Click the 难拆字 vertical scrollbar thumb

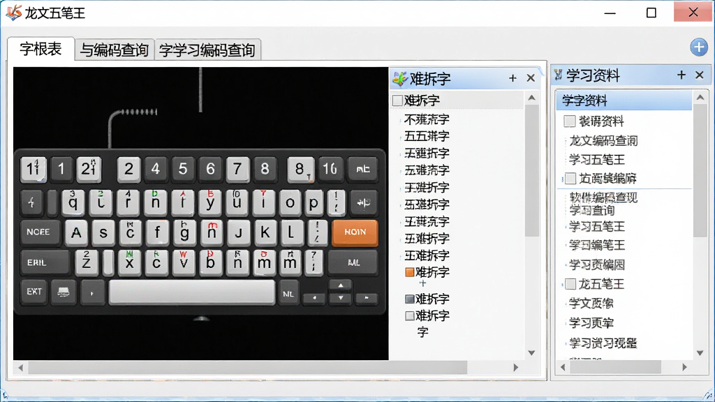pos(531,170)
